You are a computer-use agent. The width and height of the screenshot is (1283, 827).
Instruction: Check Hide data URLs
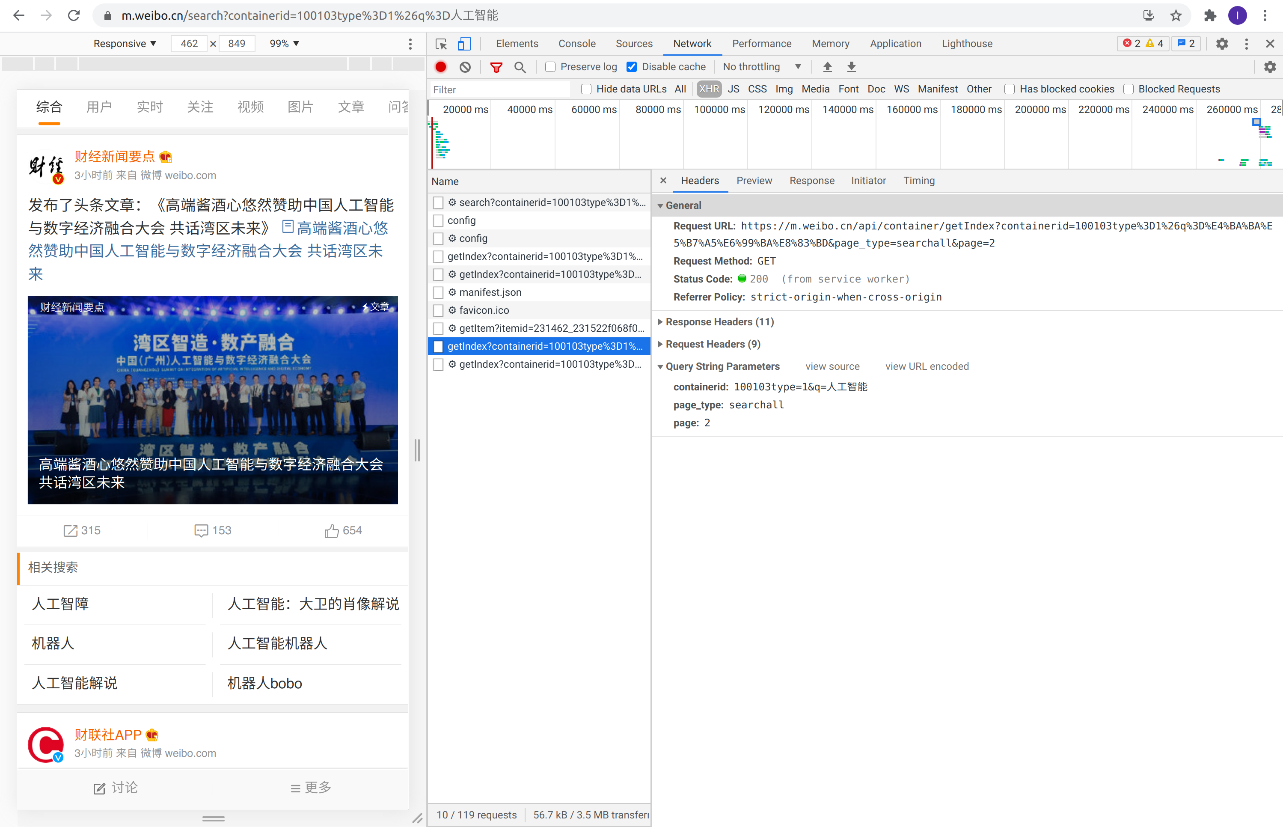(586, 89)
